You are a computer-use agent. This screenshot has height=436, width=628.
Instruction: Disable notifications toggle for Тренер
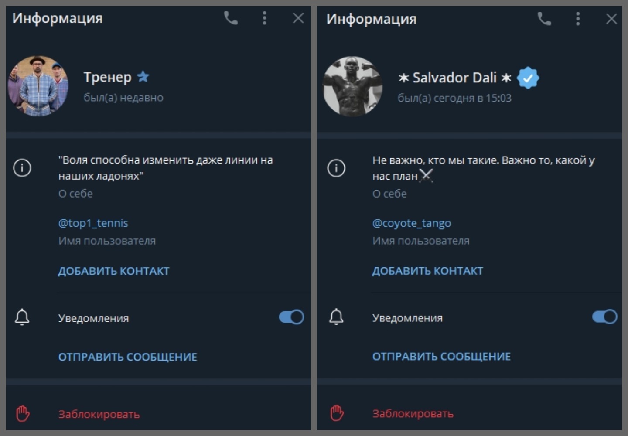[x=291, y=317]
